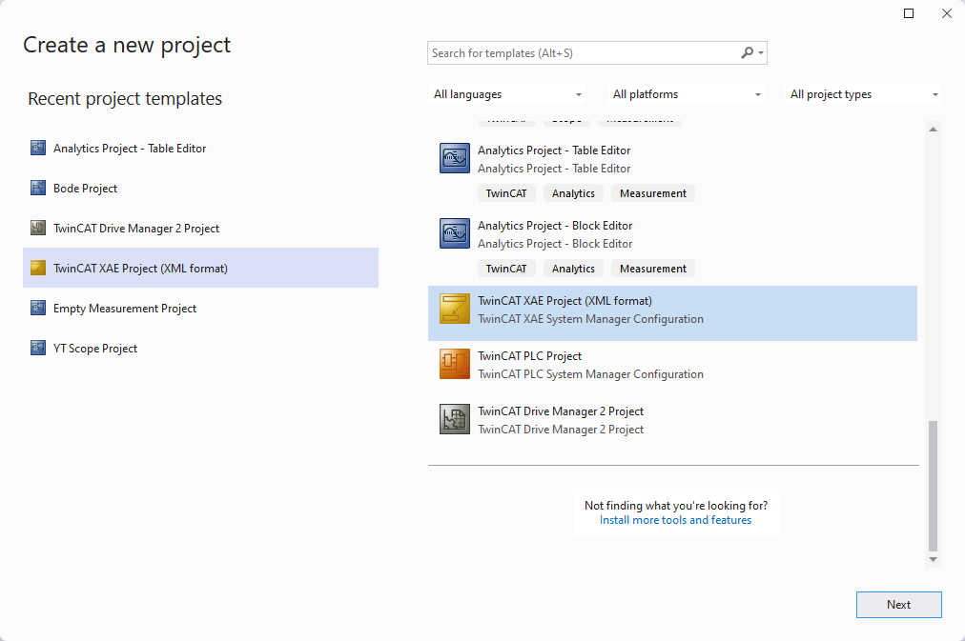
Task: Select the Analytics Project - Block Editor template title
Action: [x=555, y=226]
